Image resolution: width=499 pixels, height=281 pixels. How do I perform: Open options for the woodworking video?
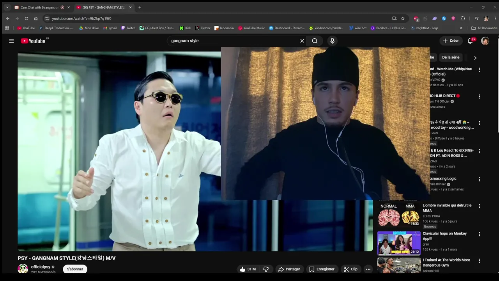pos(480,123)
